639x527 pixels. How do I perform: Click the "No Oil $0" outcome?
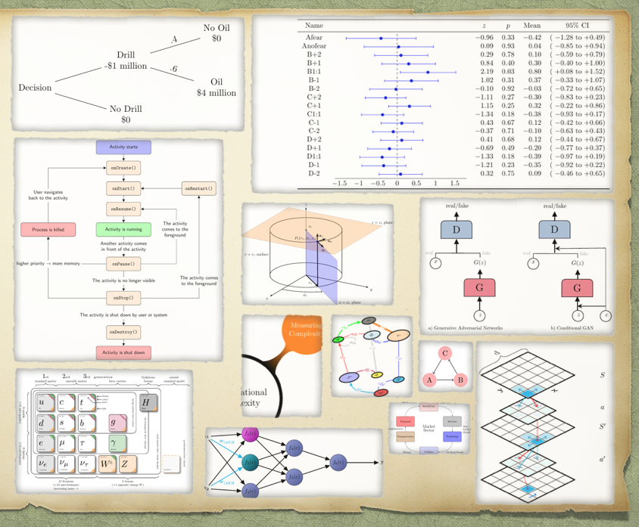[x=217, y=33]
